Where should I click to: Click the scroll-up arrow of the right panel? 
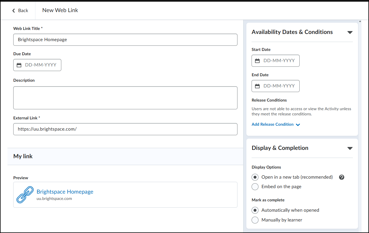tap(360, 21)
